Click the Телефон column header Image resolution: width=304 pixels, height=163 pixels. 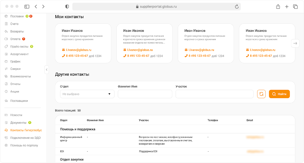[x=213, y=120]
